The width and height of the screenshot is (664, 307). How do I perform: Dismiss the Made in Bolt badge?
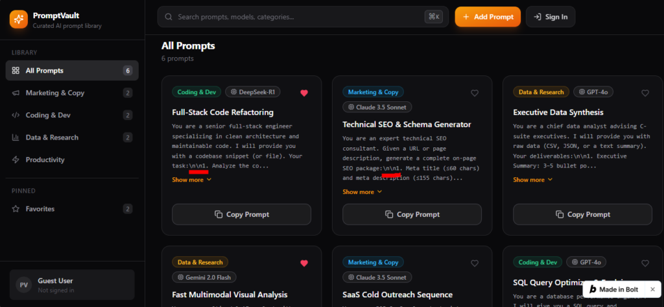652,289
